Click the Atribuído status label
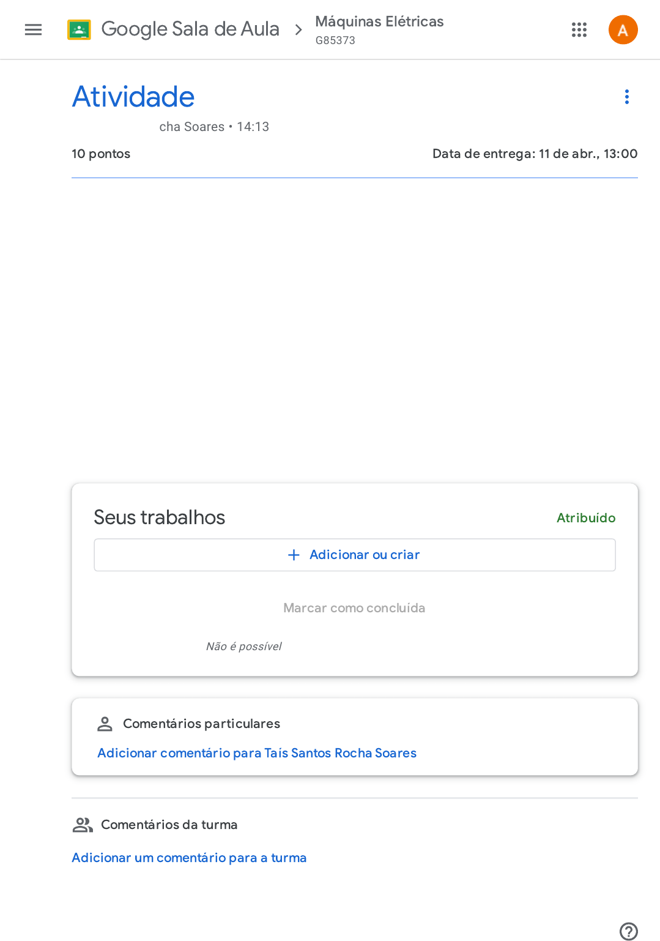 click(x=585, y=518)
